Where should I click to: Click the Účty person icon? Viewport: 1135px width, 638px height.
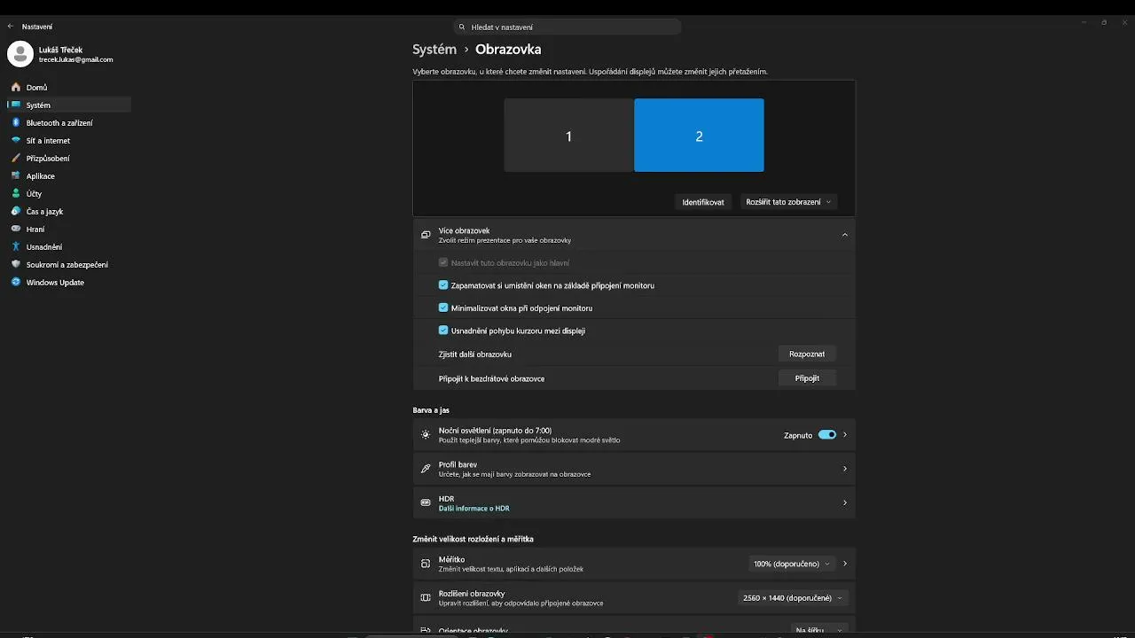coord(16,194)
